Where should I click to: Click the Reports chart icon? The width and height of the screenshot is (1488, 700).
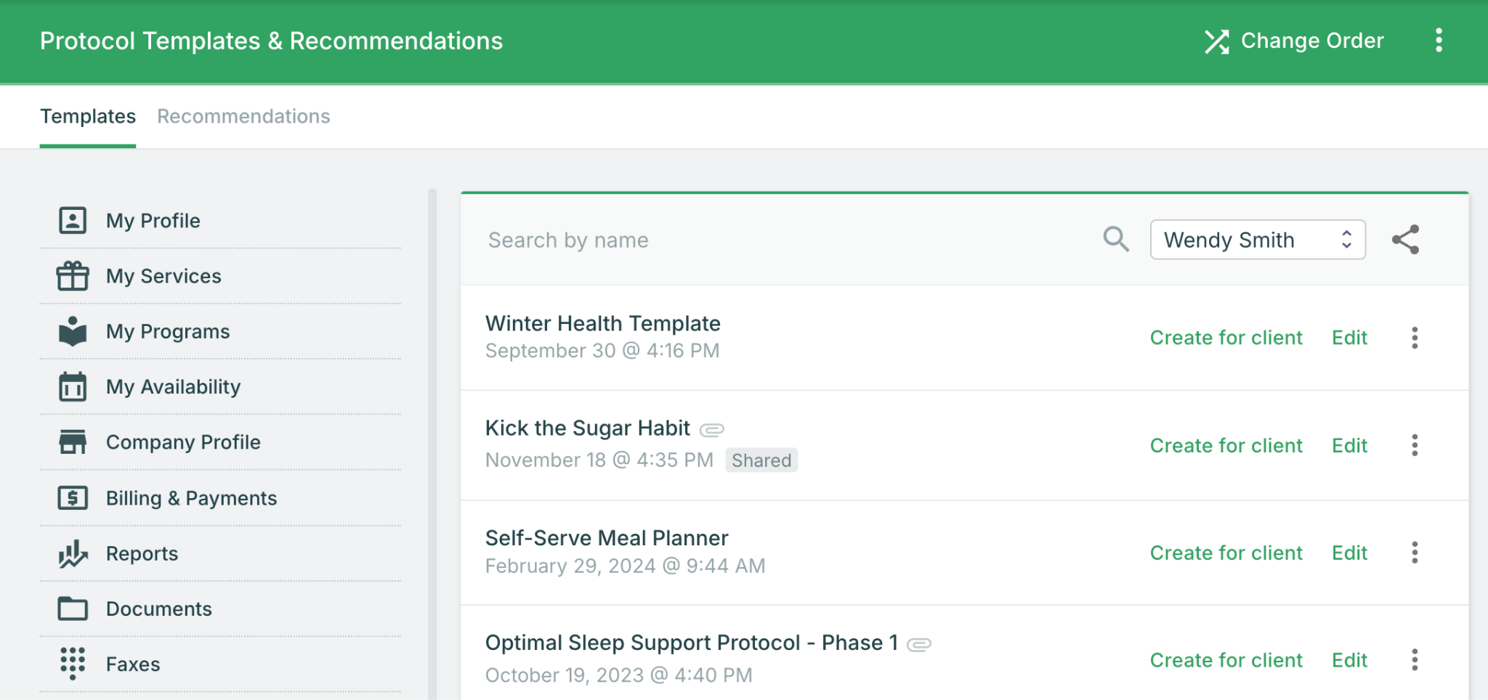click(73, 553)
